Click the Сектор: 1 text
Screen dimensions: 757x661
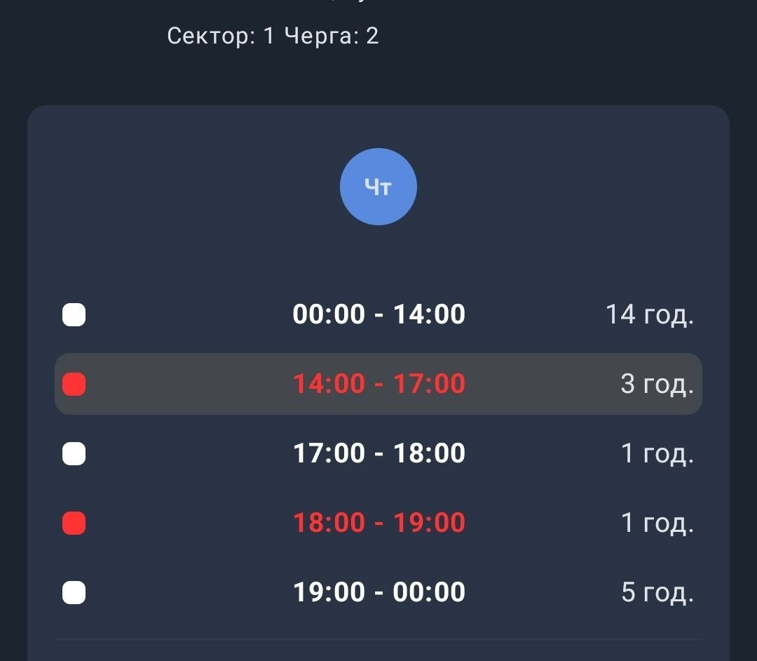[x=221, y=36]
